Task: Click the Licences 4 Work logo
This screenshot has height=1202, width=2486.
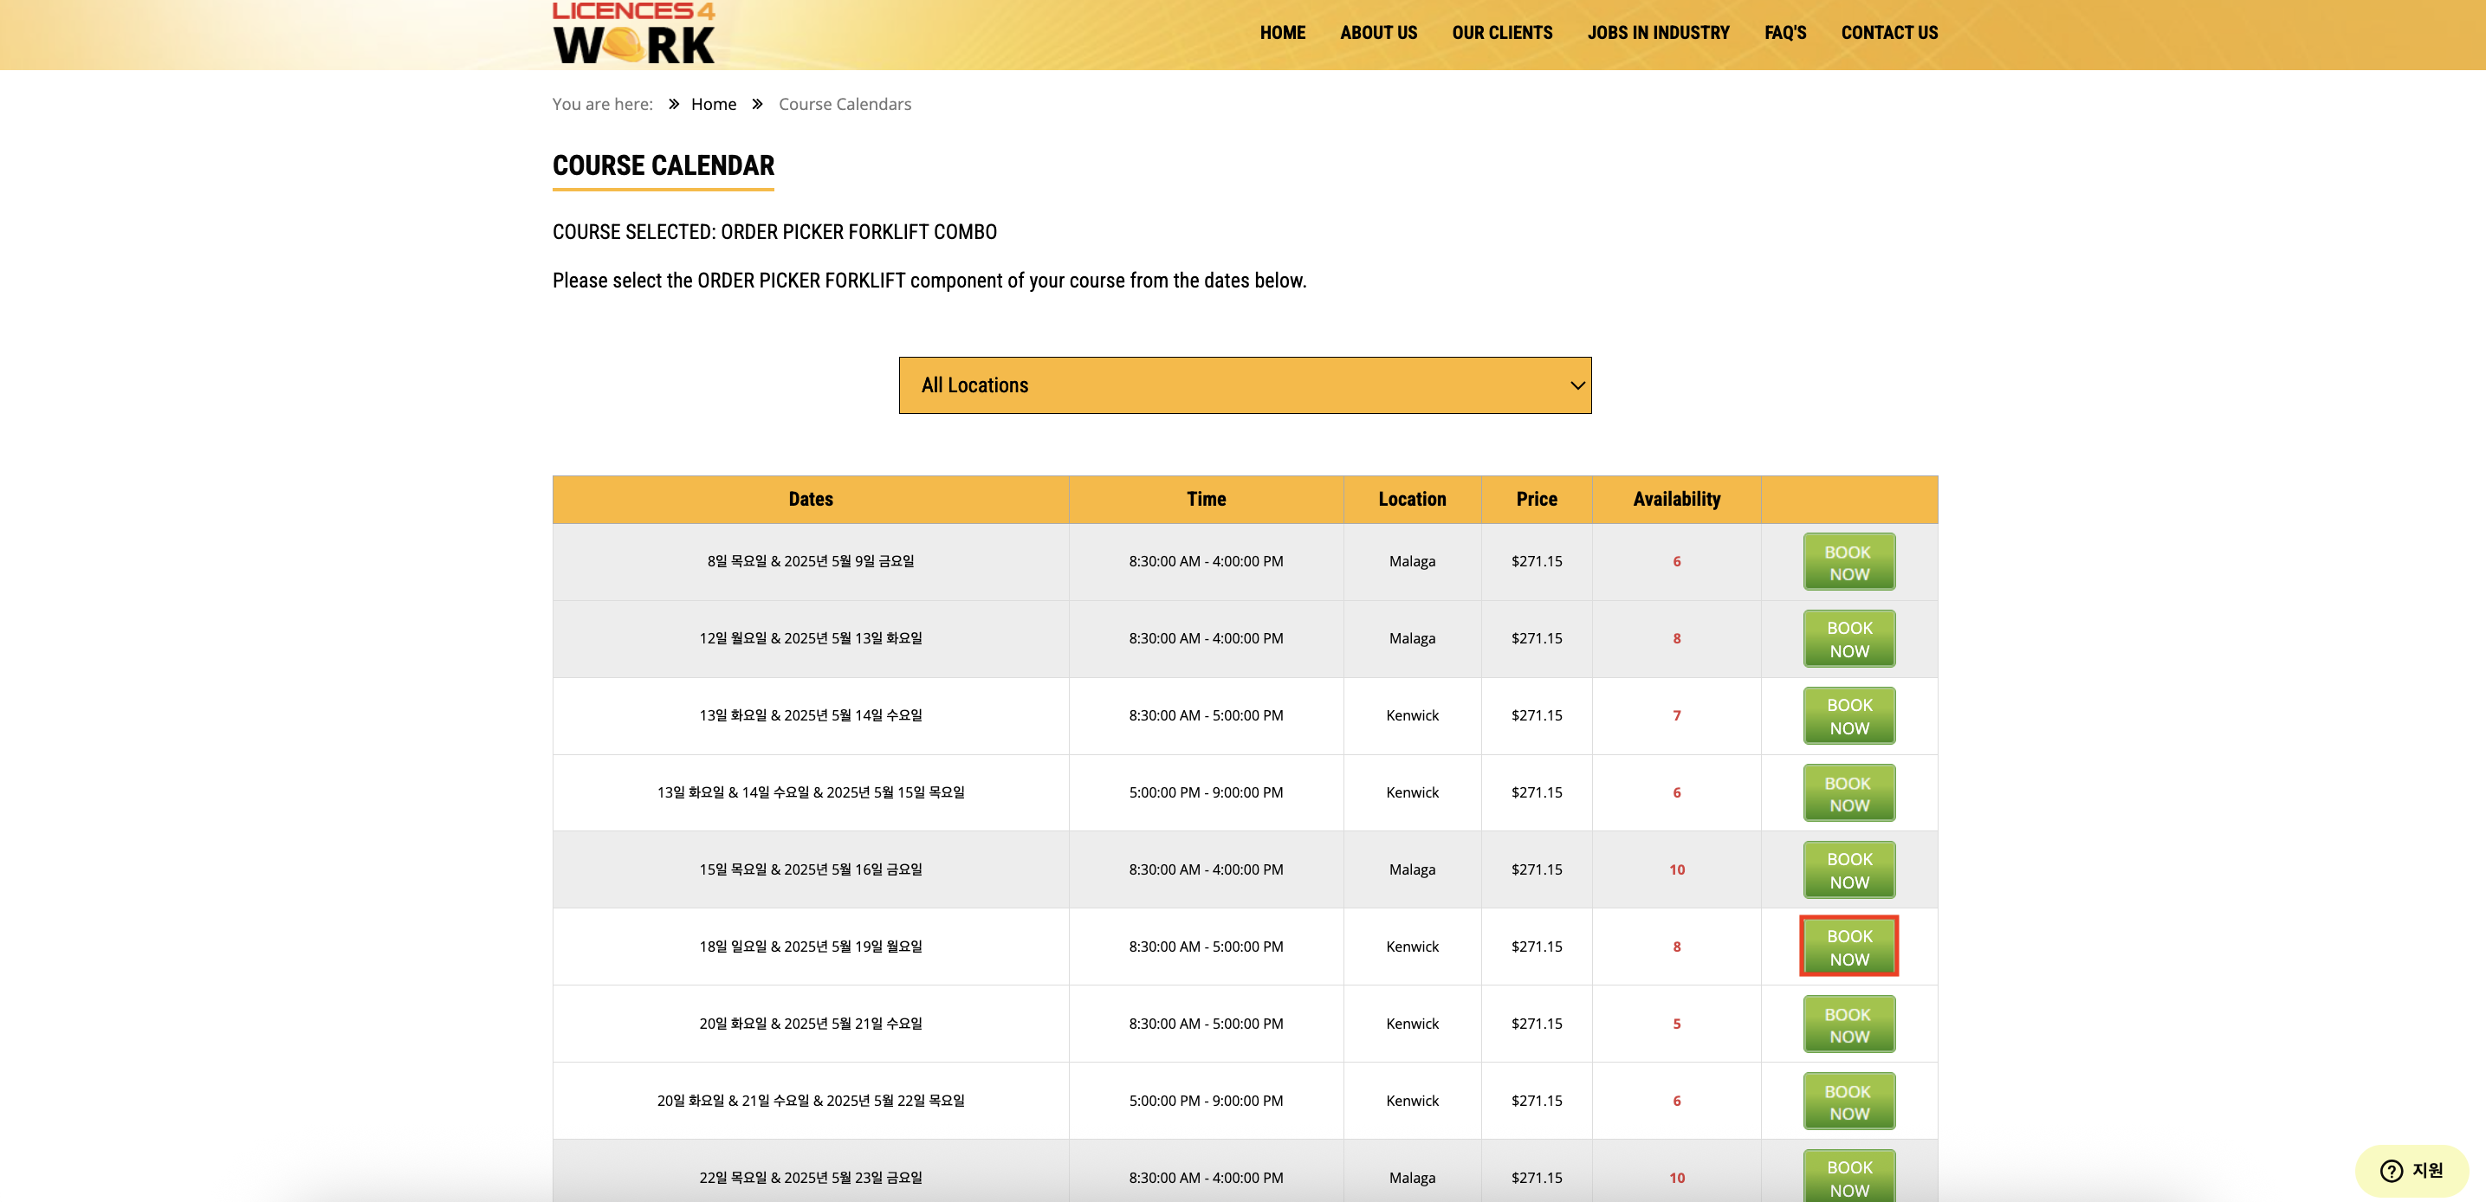Action: tap(633, 34)
